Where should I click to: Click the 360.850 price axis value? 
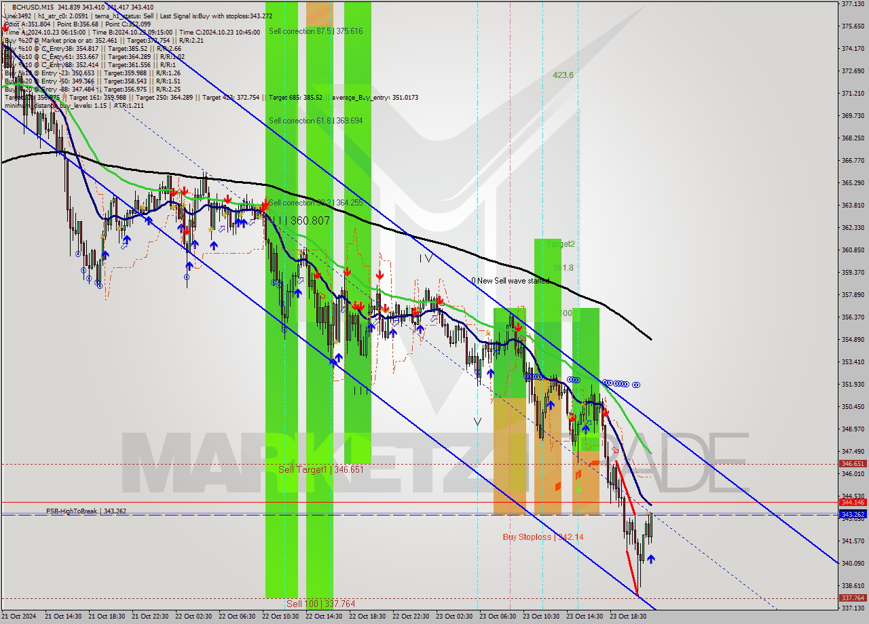(x=853, y=250)
